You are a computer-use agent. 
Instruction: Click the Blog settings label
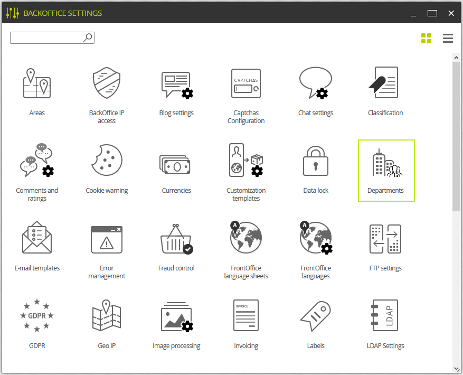[x=176, y=113]
